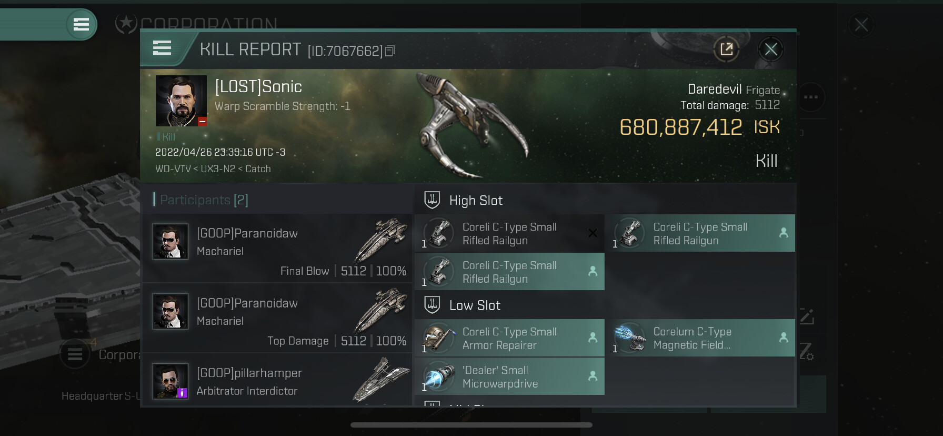Open the Corporation list menu icon
The image size is (943, 436).
(x=75, y=354)
